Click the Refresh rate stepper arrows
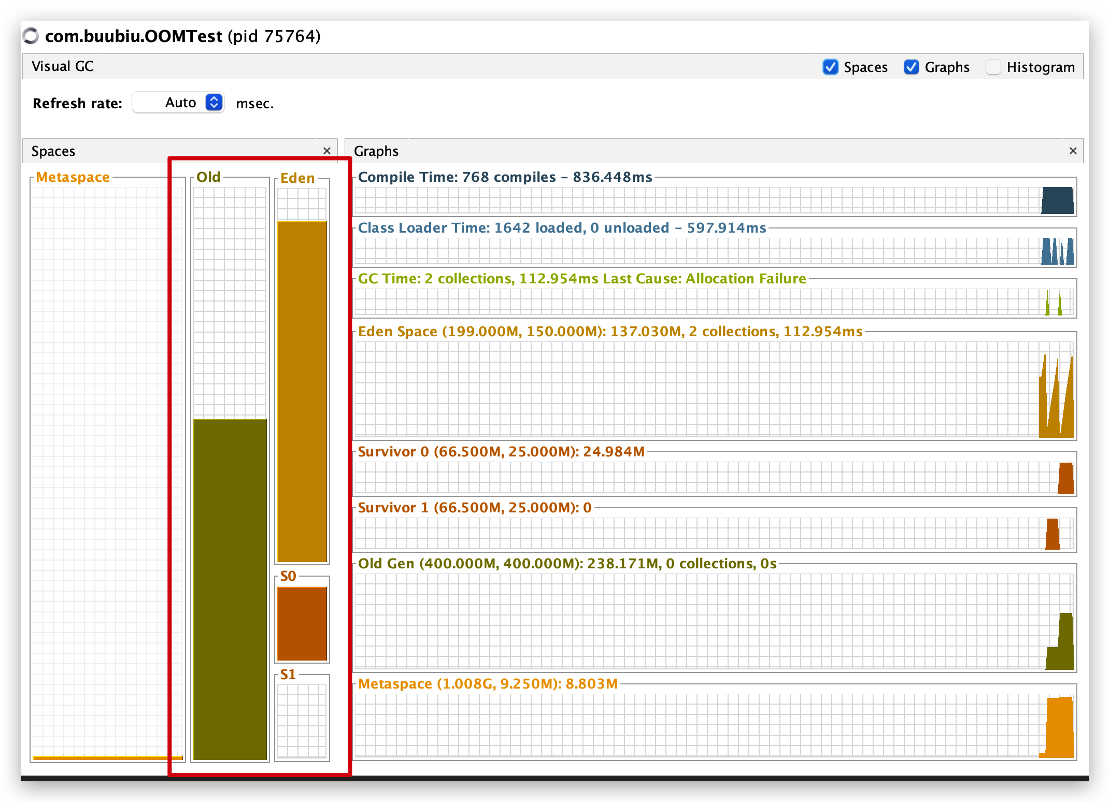This screenshot has width=1110, height=802. pos(214,103)
